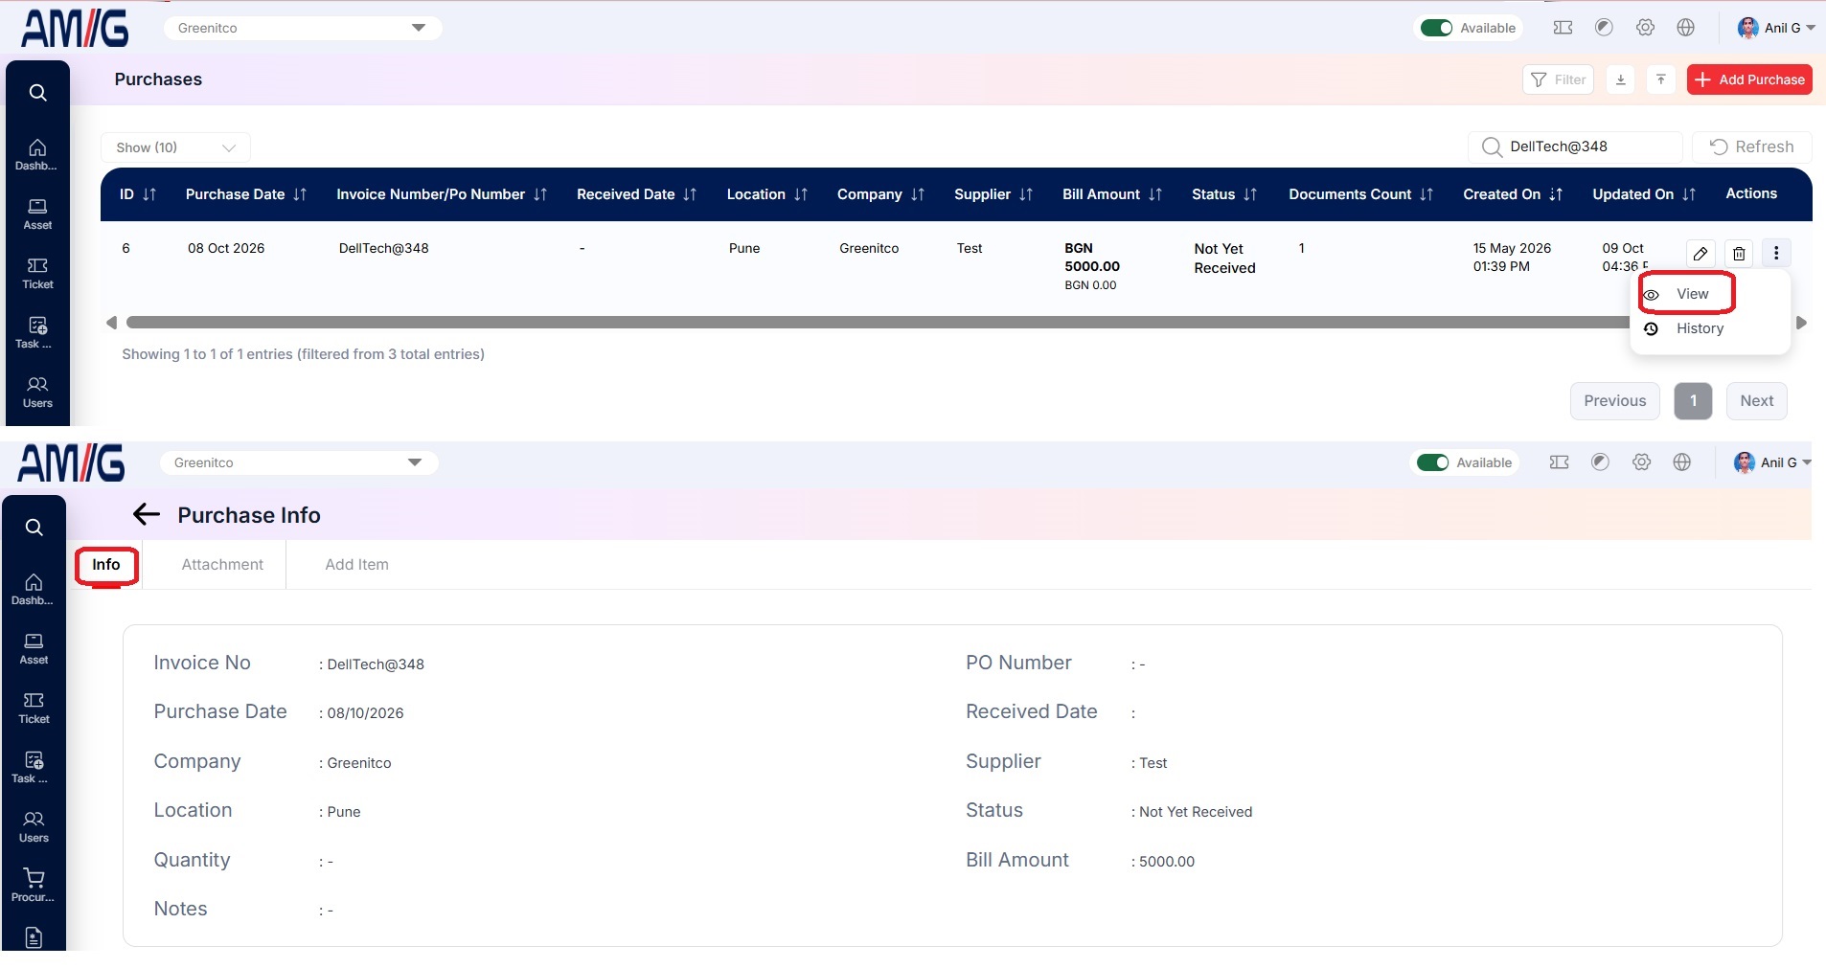The height and width of the screenshot is (968, 1826).
Task: Open Ticket in upper sidebar
Action: (37, 274)
